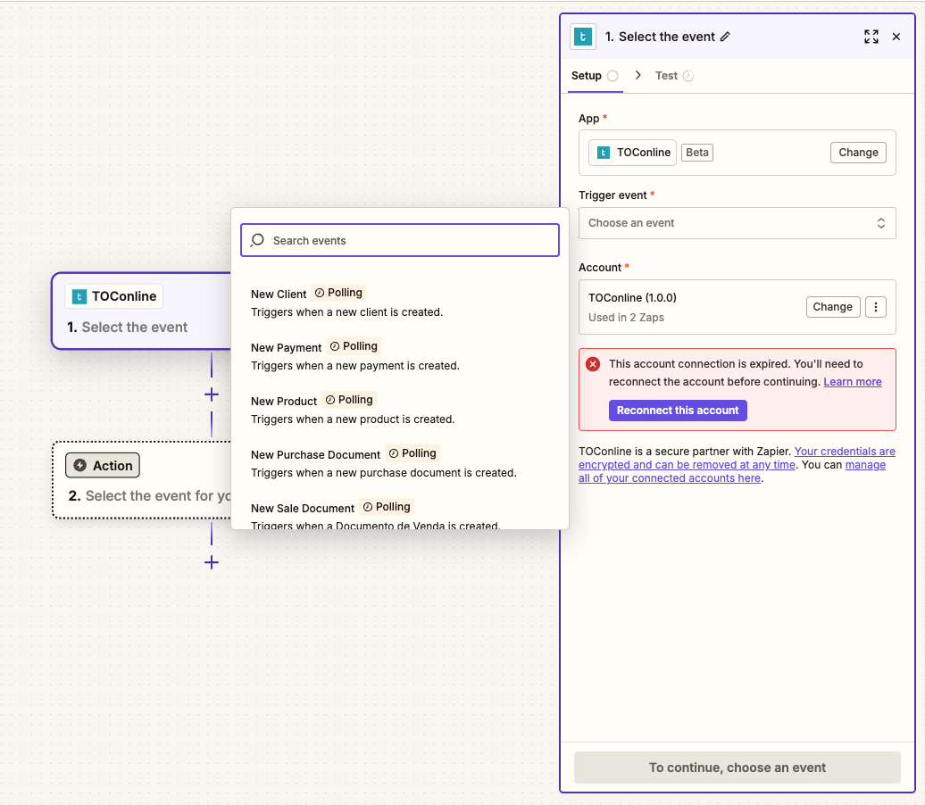The image size is (925, 805).
Task: Click the Test status indicator icon
Action: (x=687, y=76)
